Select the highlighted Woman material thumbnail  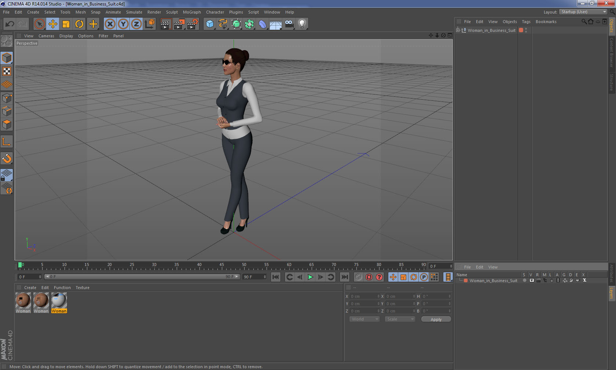[x=59, y=301]
